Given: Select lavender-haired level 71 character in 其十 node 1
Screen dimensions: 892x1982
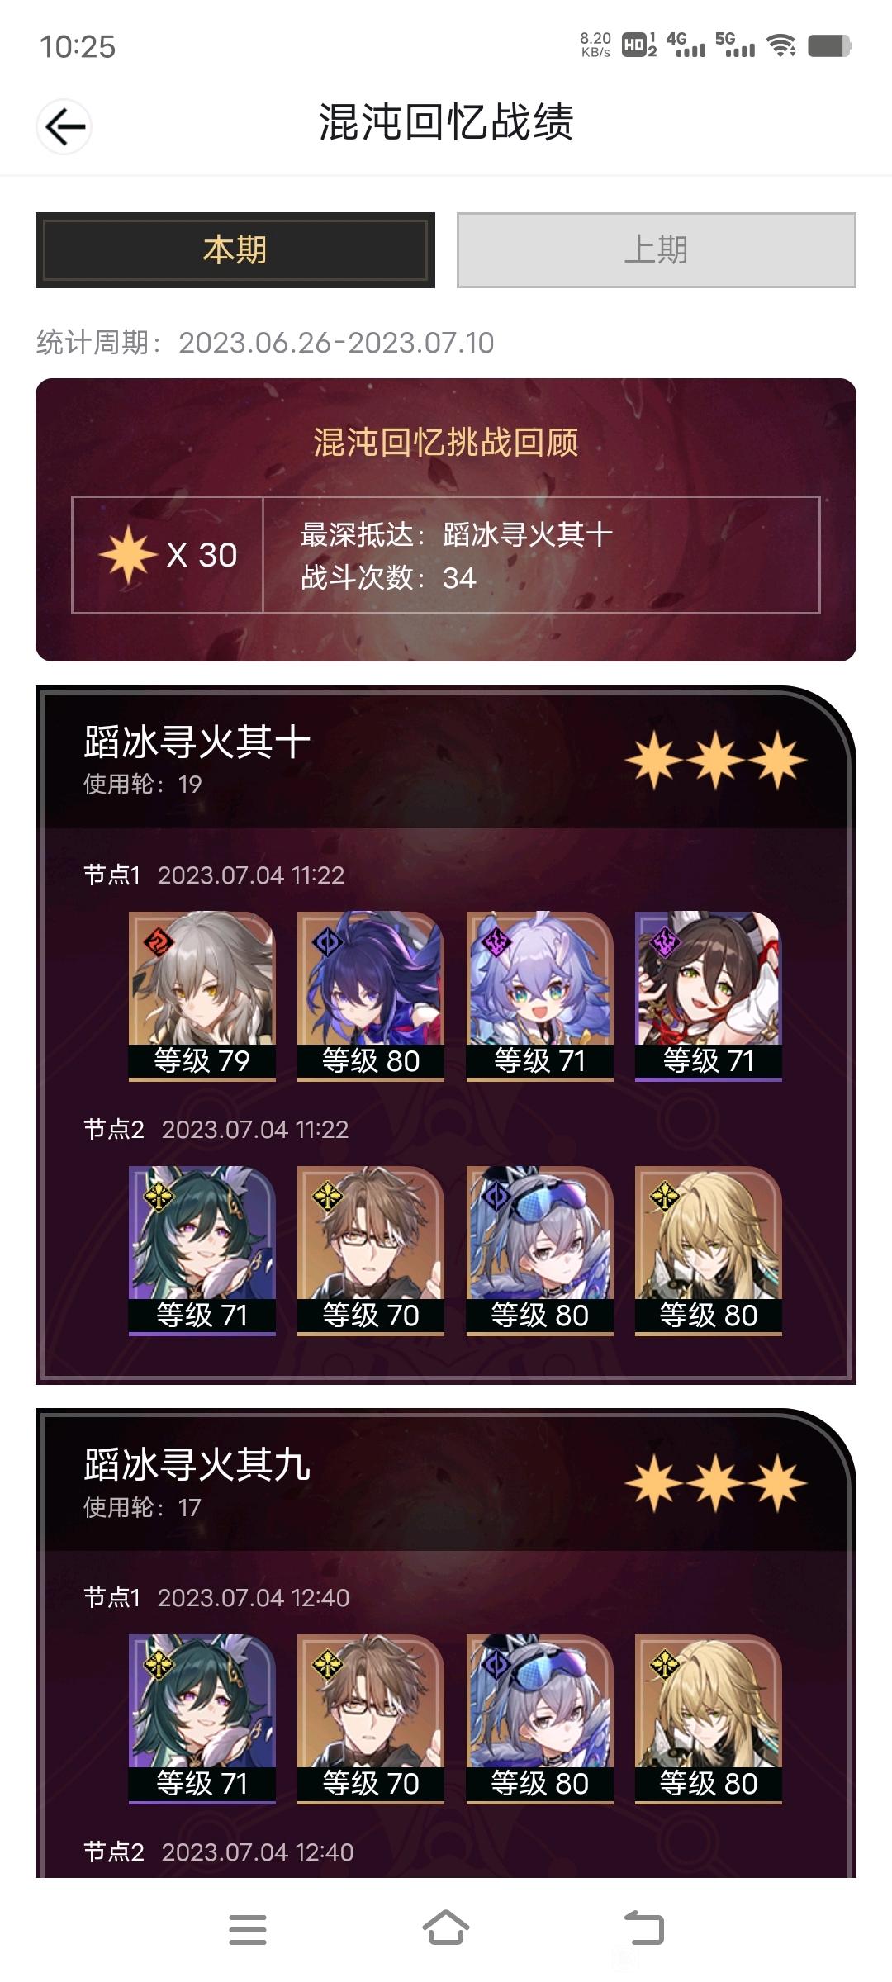Looking at the screenshot, I should point(540,996).
